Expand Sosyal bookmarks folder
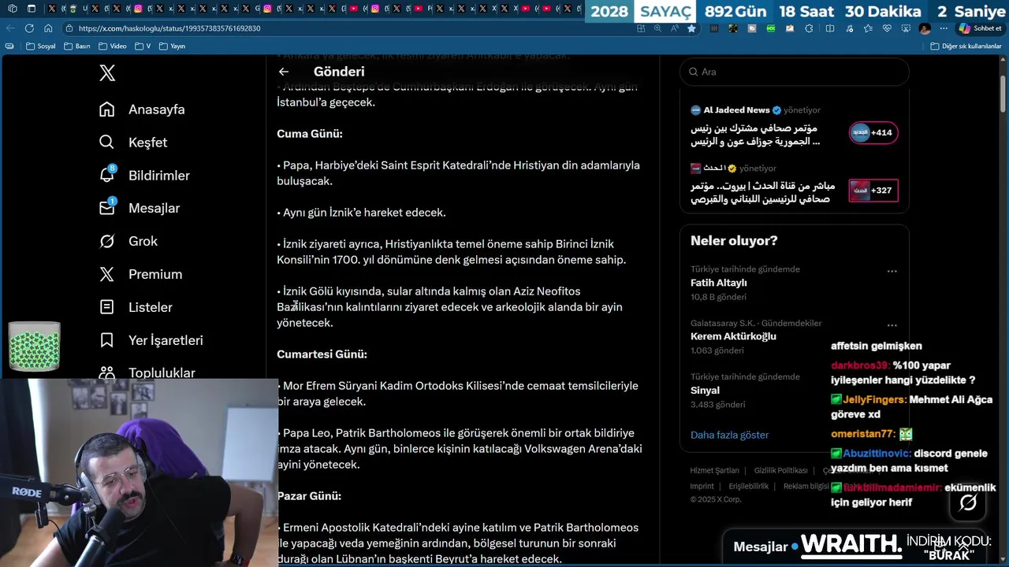This screenshot has height=567, width=1009. click(41, 46)
